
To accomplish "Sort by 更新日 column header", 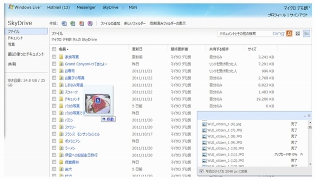I will click(x=137, y=49).
